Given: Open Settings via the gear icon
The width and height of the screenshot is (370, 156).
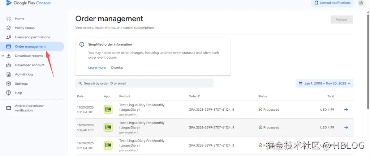Looking at the screenshot, I should coord(9,84).
